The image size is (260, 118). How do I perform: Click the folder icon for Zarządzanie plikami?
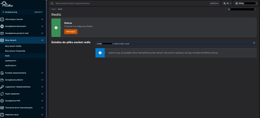(x=2, y=80)
